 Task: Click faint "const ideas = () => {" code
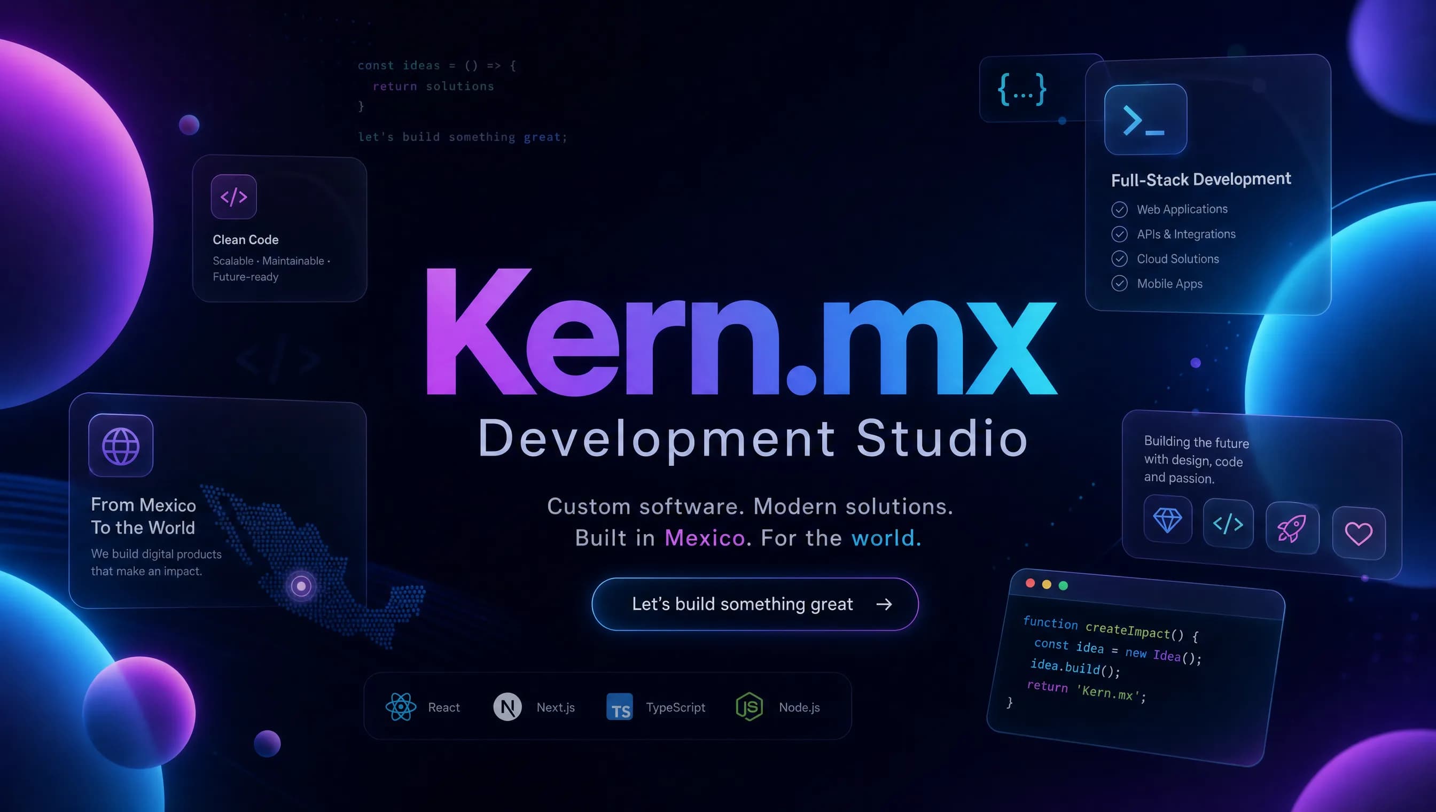click(436, 65)
